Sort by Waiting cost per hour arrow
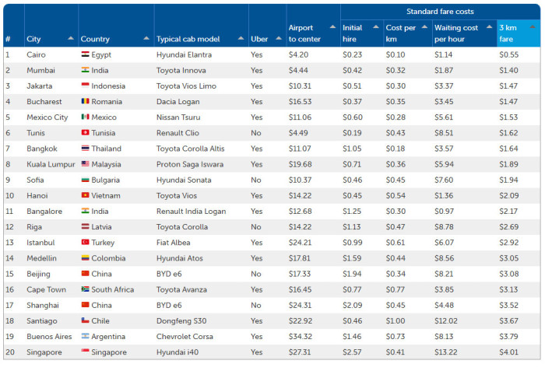The image size is (545, 378). point(490,26)
